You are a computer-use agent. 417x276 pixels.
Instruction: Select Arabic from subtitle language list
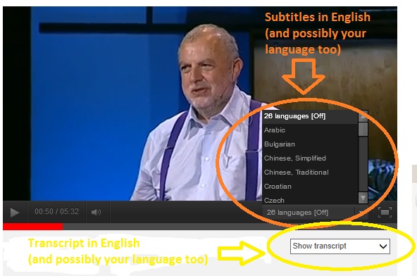310,130
